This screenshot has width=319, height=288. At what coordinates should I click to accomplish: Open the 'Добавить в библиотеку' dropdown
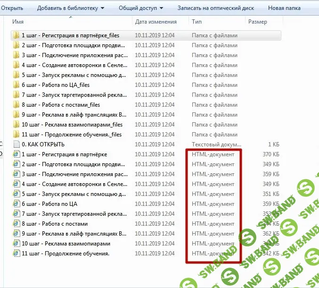70,8
